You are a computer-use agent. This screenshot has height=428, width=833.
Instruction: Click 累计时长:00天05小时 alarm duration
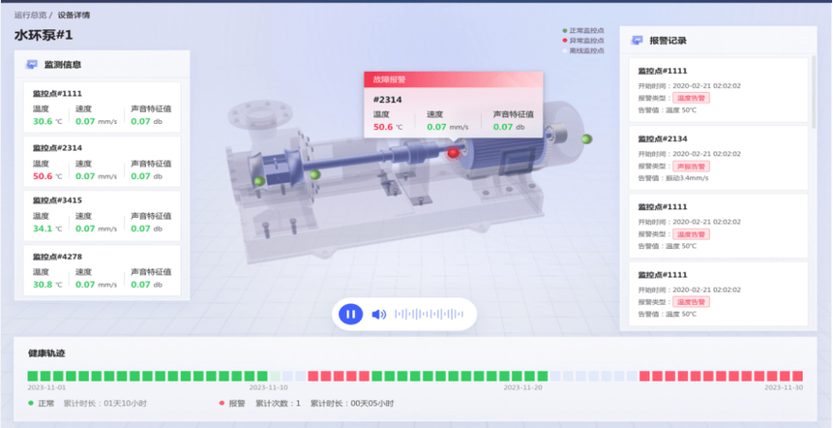click(352, 404)
